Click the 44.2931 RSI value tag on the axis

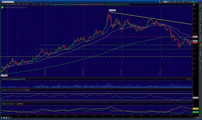pyautogui.click(x=195, y=98)
